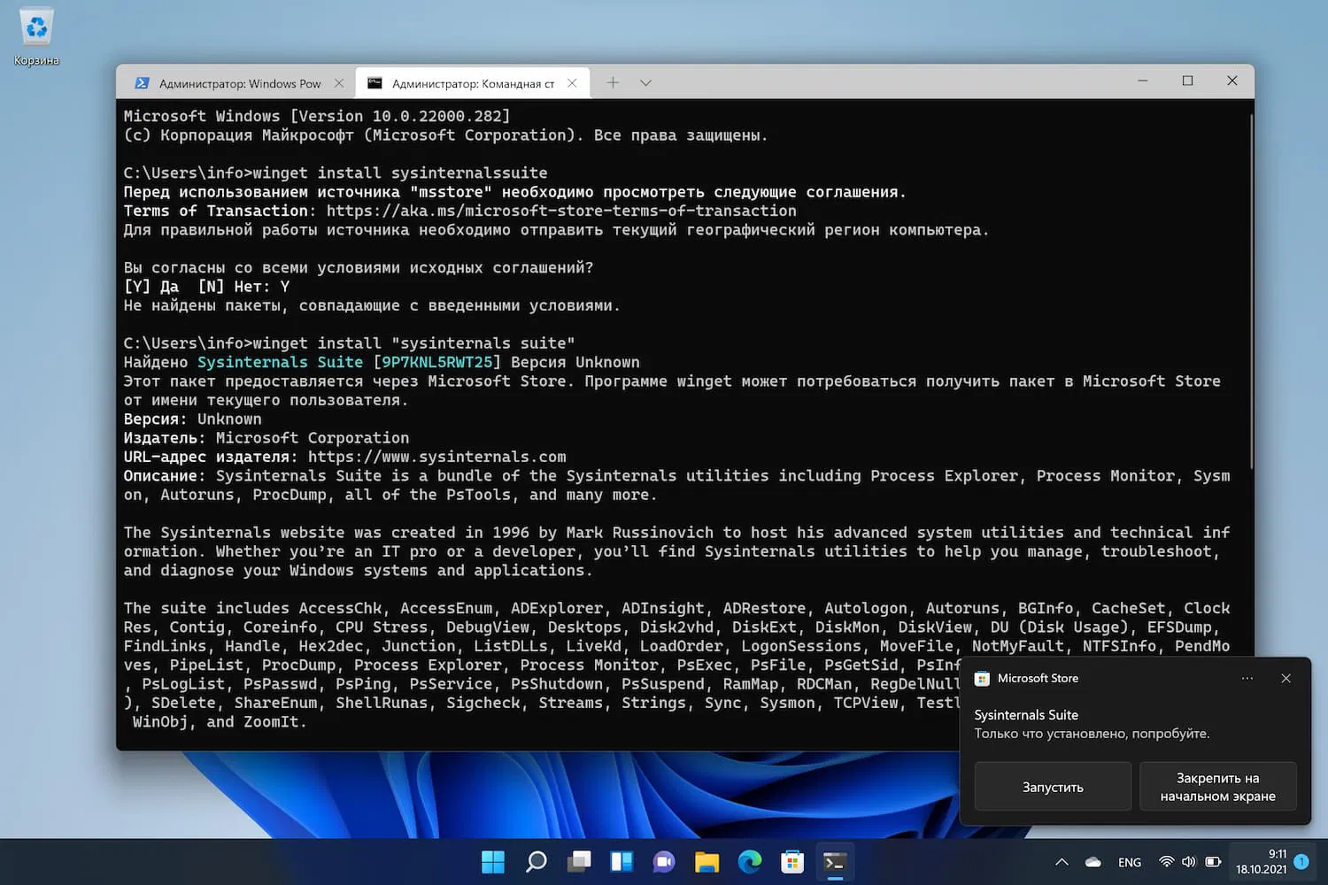Open Teams Chat from taskbar
This screenshot has width=1328, height=885.
(x=664, y=862)
